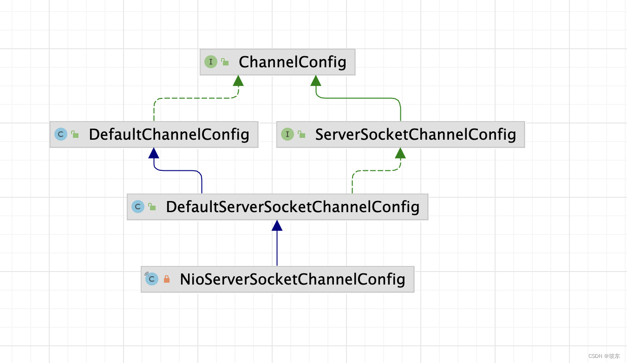Click the class icon beside DefaultServerSocketChannelConfig
The width and height of the screenshot is (627, 363).
[138, 207]
